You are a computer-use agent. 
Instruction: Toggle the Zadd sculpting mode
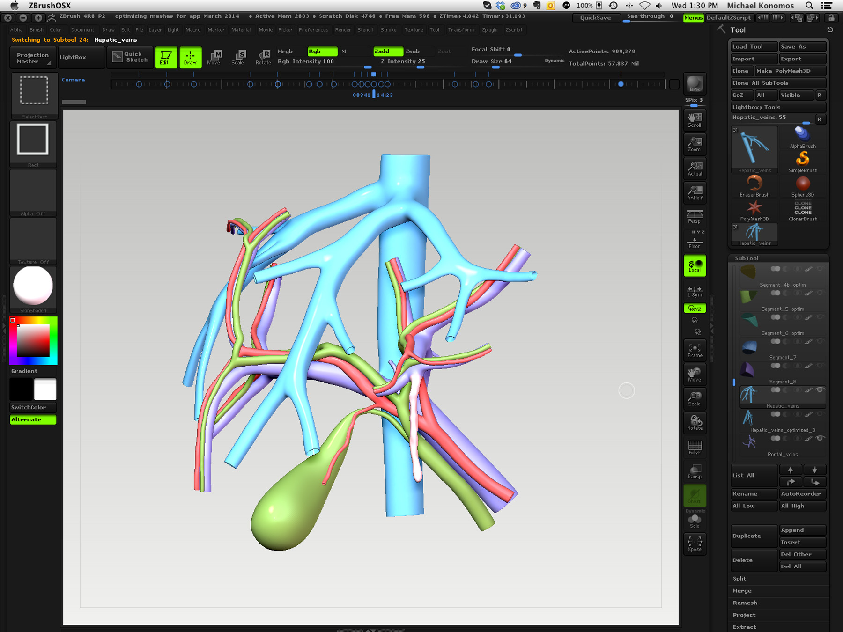tap(388, 51)
